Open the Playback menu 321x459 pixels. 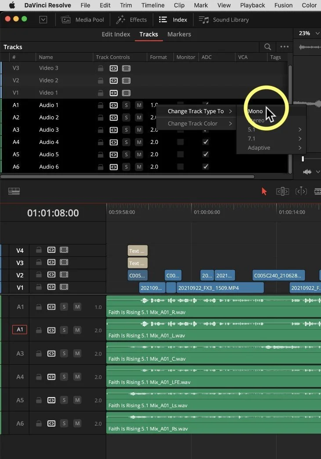point(252,5)
